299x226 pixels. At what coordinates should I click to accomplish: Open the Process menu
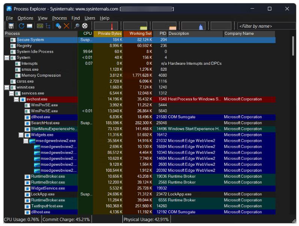click(x=59, y=18)
